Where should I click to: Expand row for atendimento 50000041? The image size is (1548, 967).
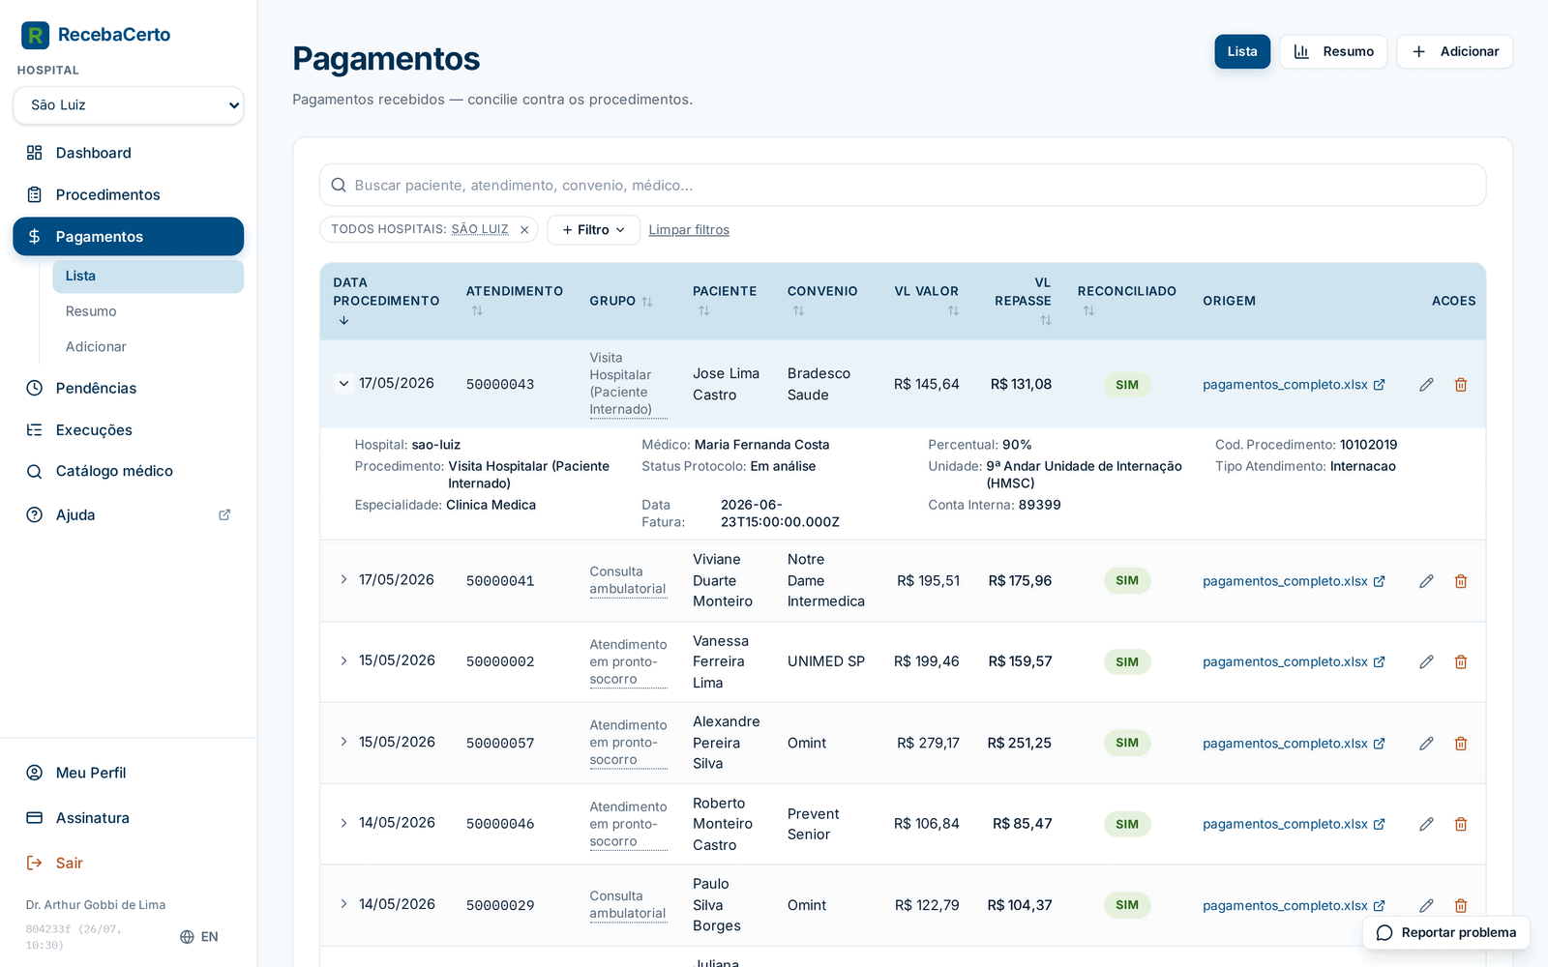343,580
